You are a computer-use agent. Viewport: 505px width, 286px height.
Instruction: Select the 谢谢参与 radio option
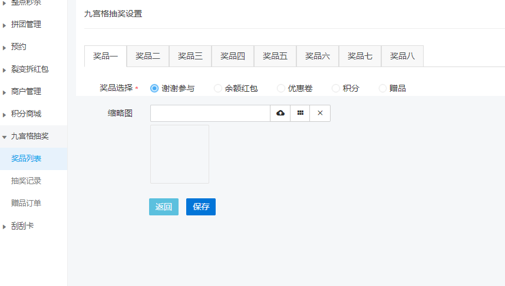pos(154,88)
